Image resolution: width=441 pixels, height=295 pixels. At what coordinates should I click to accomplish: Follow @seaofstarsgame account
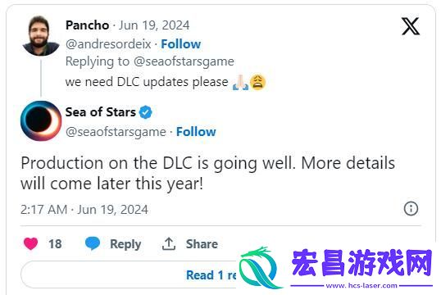click(196, 132)
